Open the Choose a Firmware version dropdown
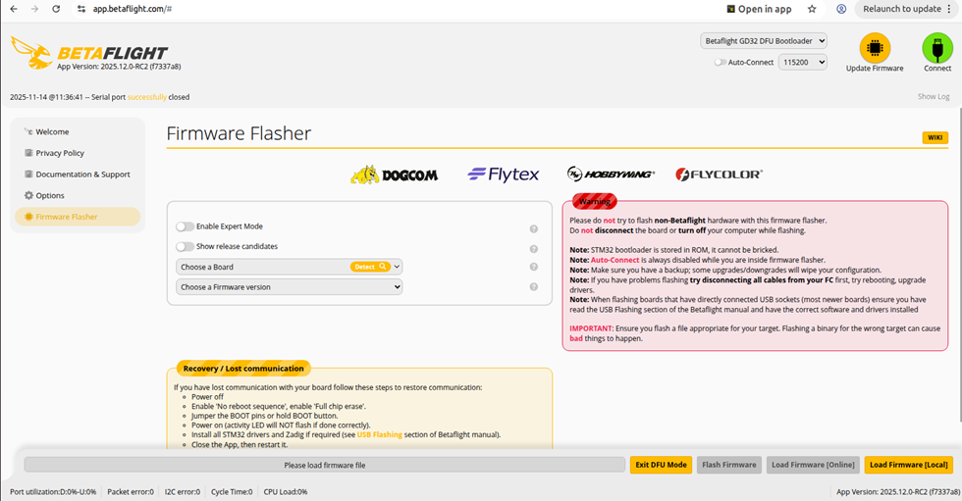 (x=289, y=286)
